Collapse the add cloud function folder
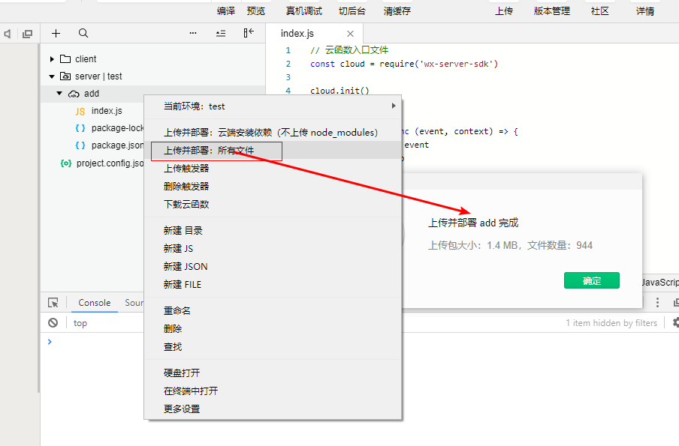679x446 pixels. click(59, 94)
